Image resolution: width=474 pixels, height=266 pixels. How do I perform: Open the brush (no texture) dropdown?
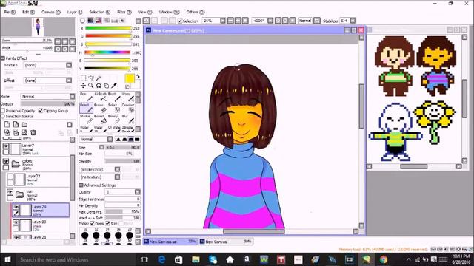click(x=117, y=177)
